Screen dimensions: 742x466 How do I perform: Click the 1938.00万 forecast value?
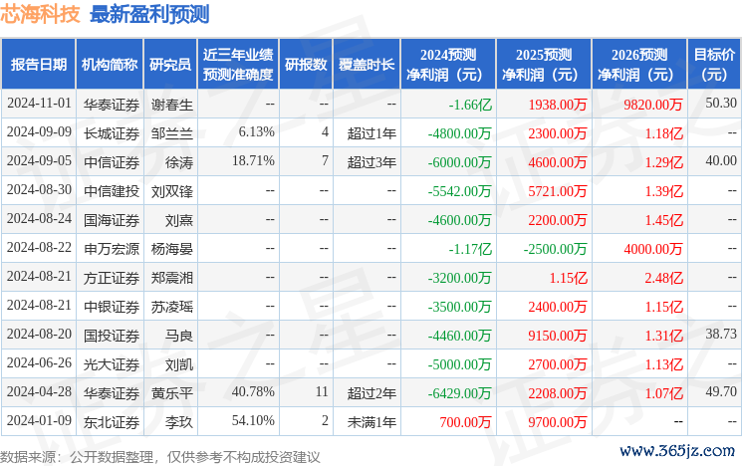pos(558,105)
